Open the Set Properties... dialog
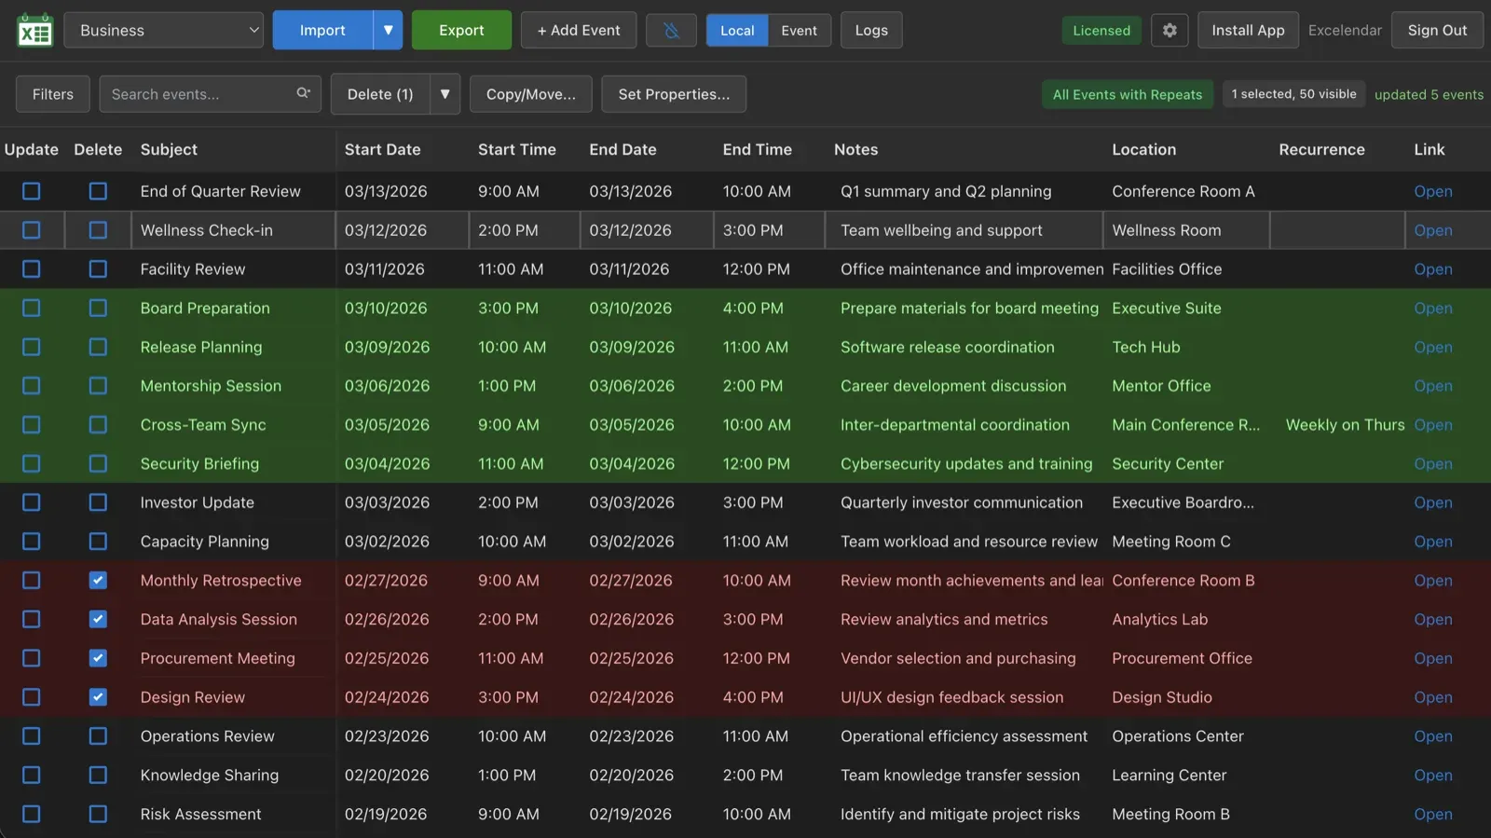This screenshot has width=1491, height=838. click(674, 94)
